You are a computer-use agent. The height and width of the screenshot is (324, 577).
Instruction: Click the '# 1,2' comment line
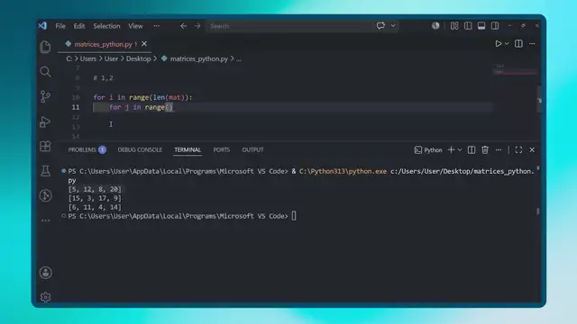tap(104, 78)
